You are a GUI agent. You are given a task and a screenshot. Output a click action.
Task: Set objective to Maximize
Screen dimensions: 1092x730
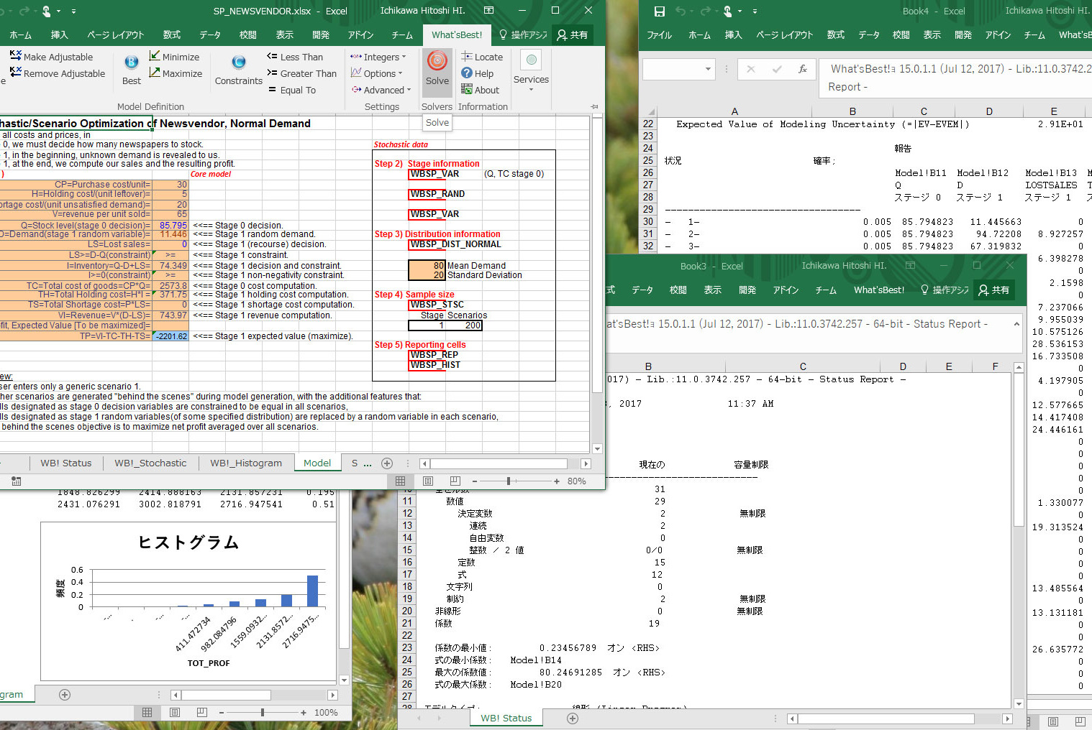coord(176,73)
